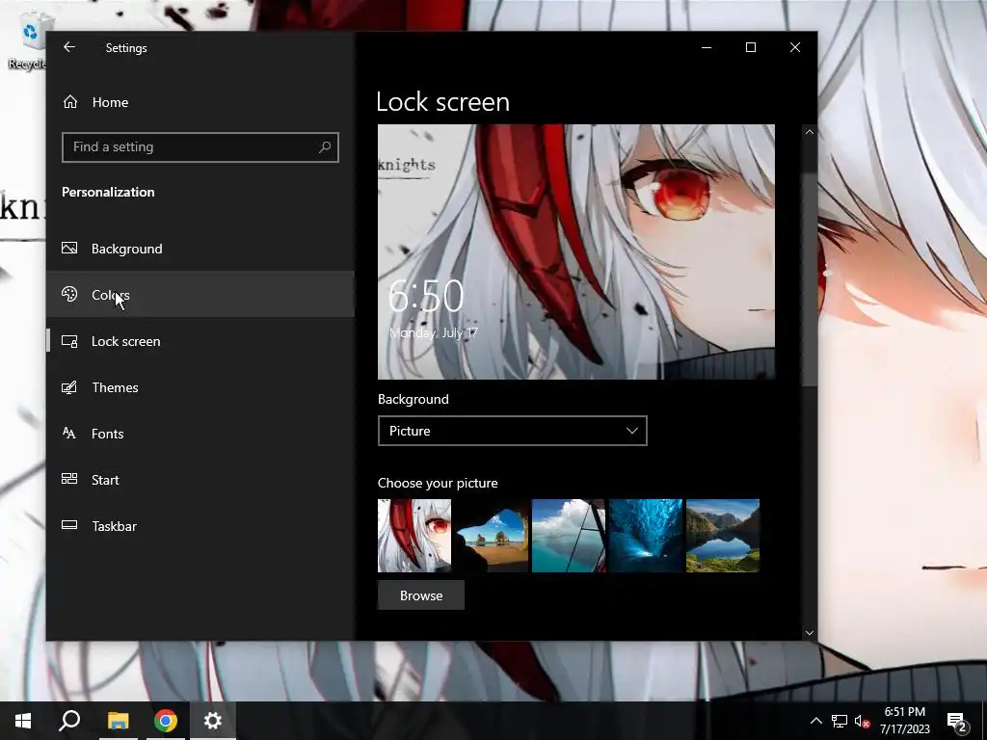Click the Start tiles icon
987x740 pixels.
tap(69, 479)
